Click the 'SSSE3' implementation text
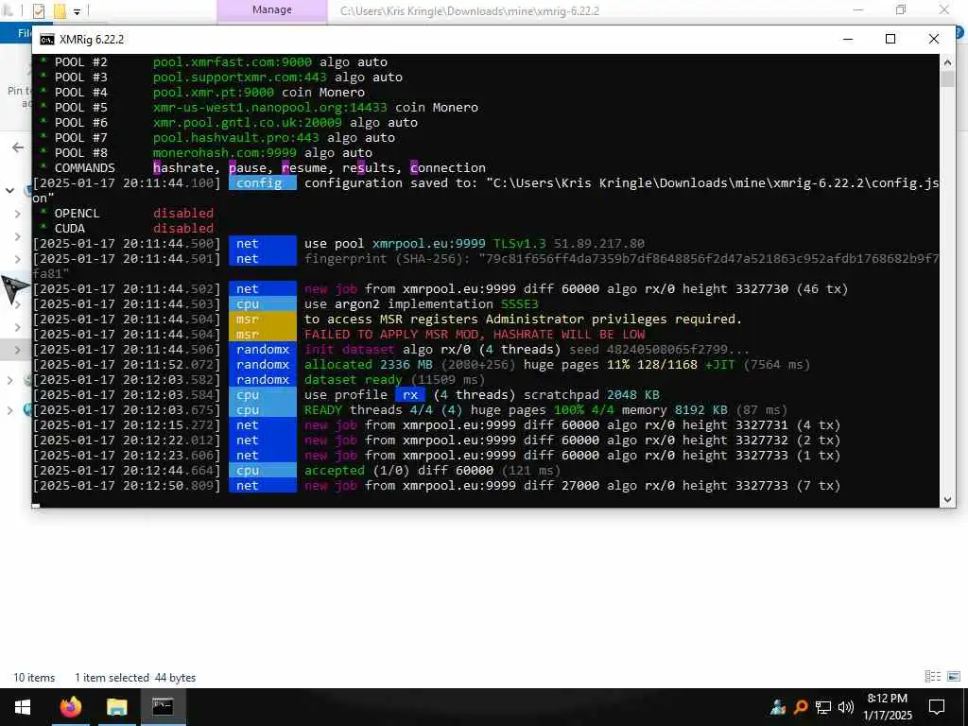The width and height of the screenshot is (968, 726). [519, 303]
